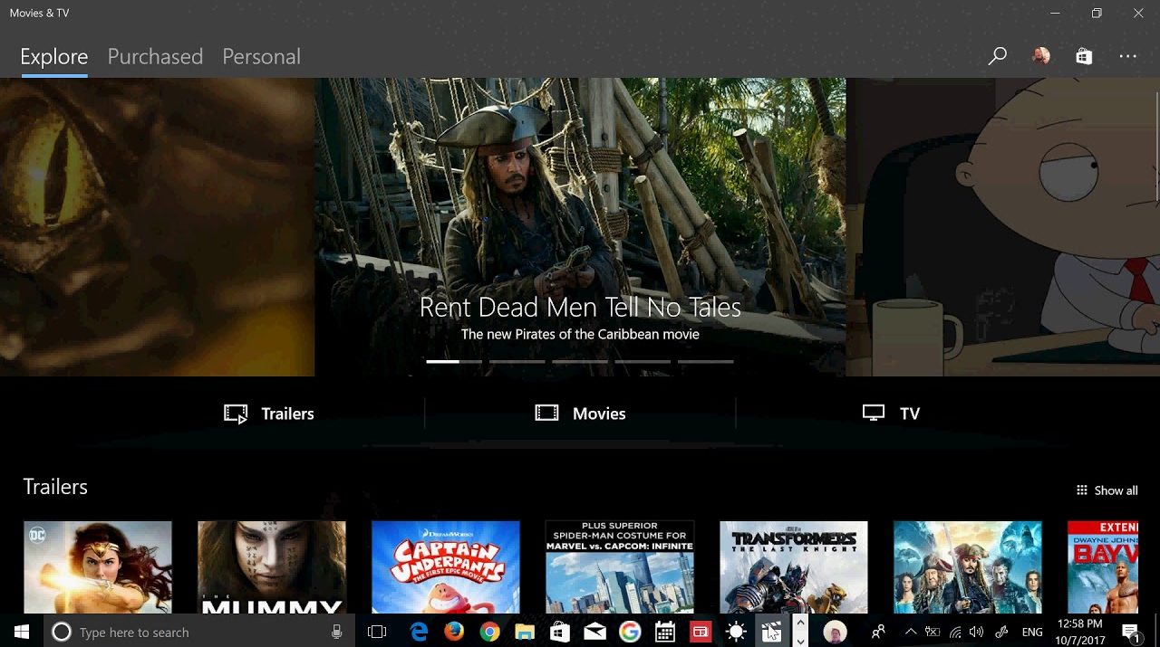
Task: Open Firefox from the taskbar
Action: pos(454,632)
